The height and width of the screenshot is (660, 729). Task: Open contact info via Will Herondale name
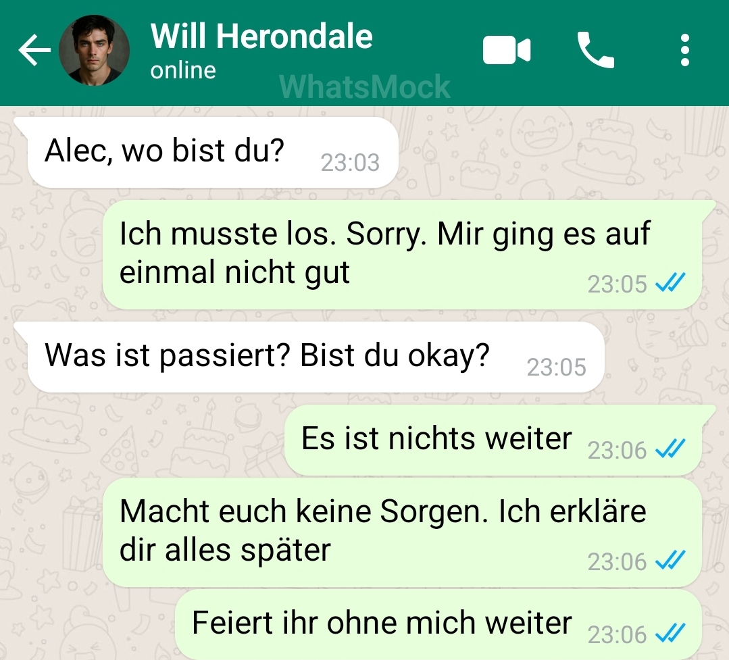[261, 36]
